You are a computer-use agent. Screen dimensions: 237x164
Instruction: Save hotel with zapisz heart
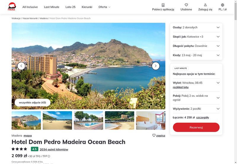(154, 136)
